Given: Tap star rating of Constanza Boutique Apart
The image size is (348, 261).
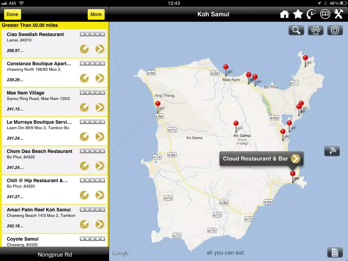Looking at the screenshot, I should [x=92, y=64].
